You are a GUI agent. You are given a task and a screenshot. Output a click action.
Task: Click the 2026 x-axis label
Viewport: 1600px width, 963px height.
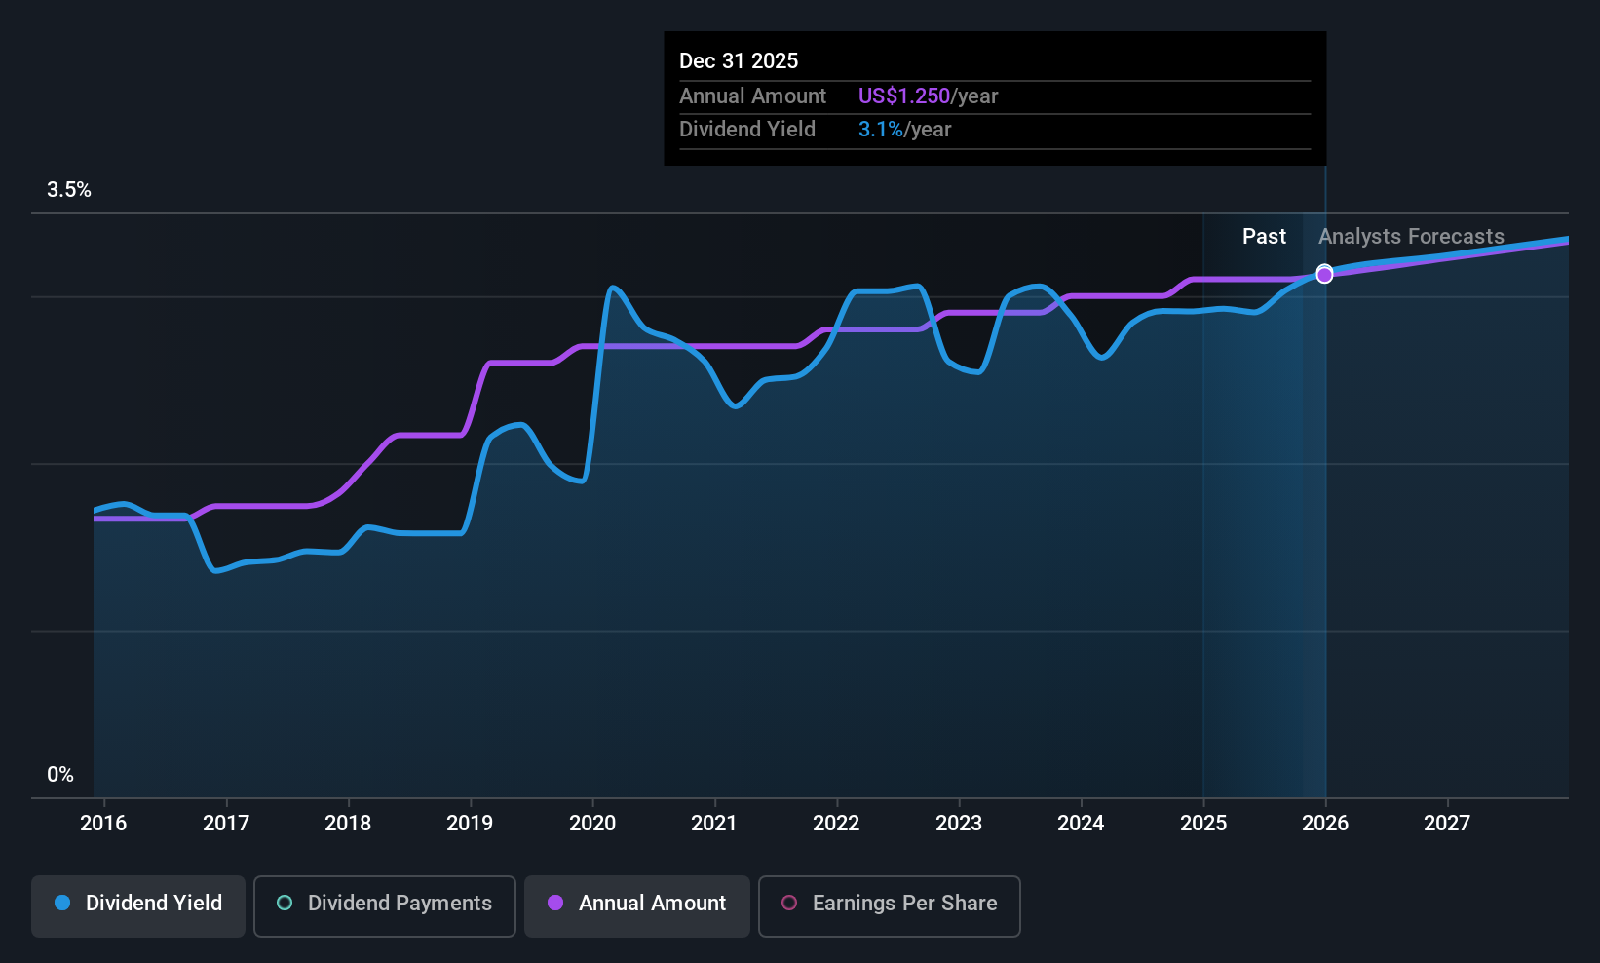coord(1325,824)
